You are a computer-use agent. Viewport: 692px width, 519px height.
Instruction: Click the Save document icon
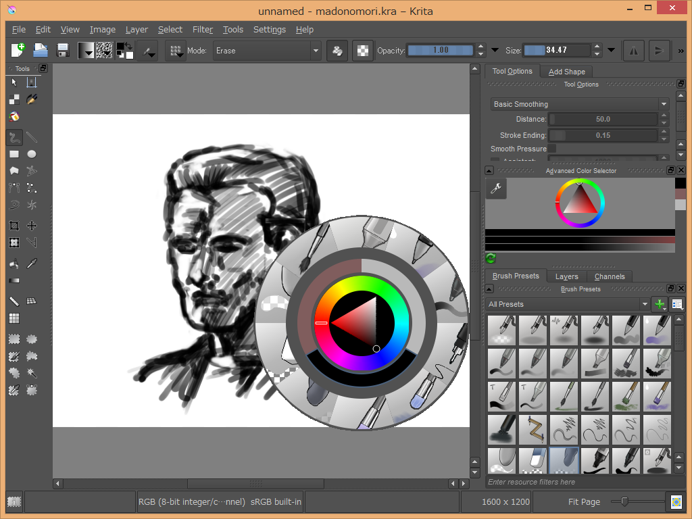[63, 51]
